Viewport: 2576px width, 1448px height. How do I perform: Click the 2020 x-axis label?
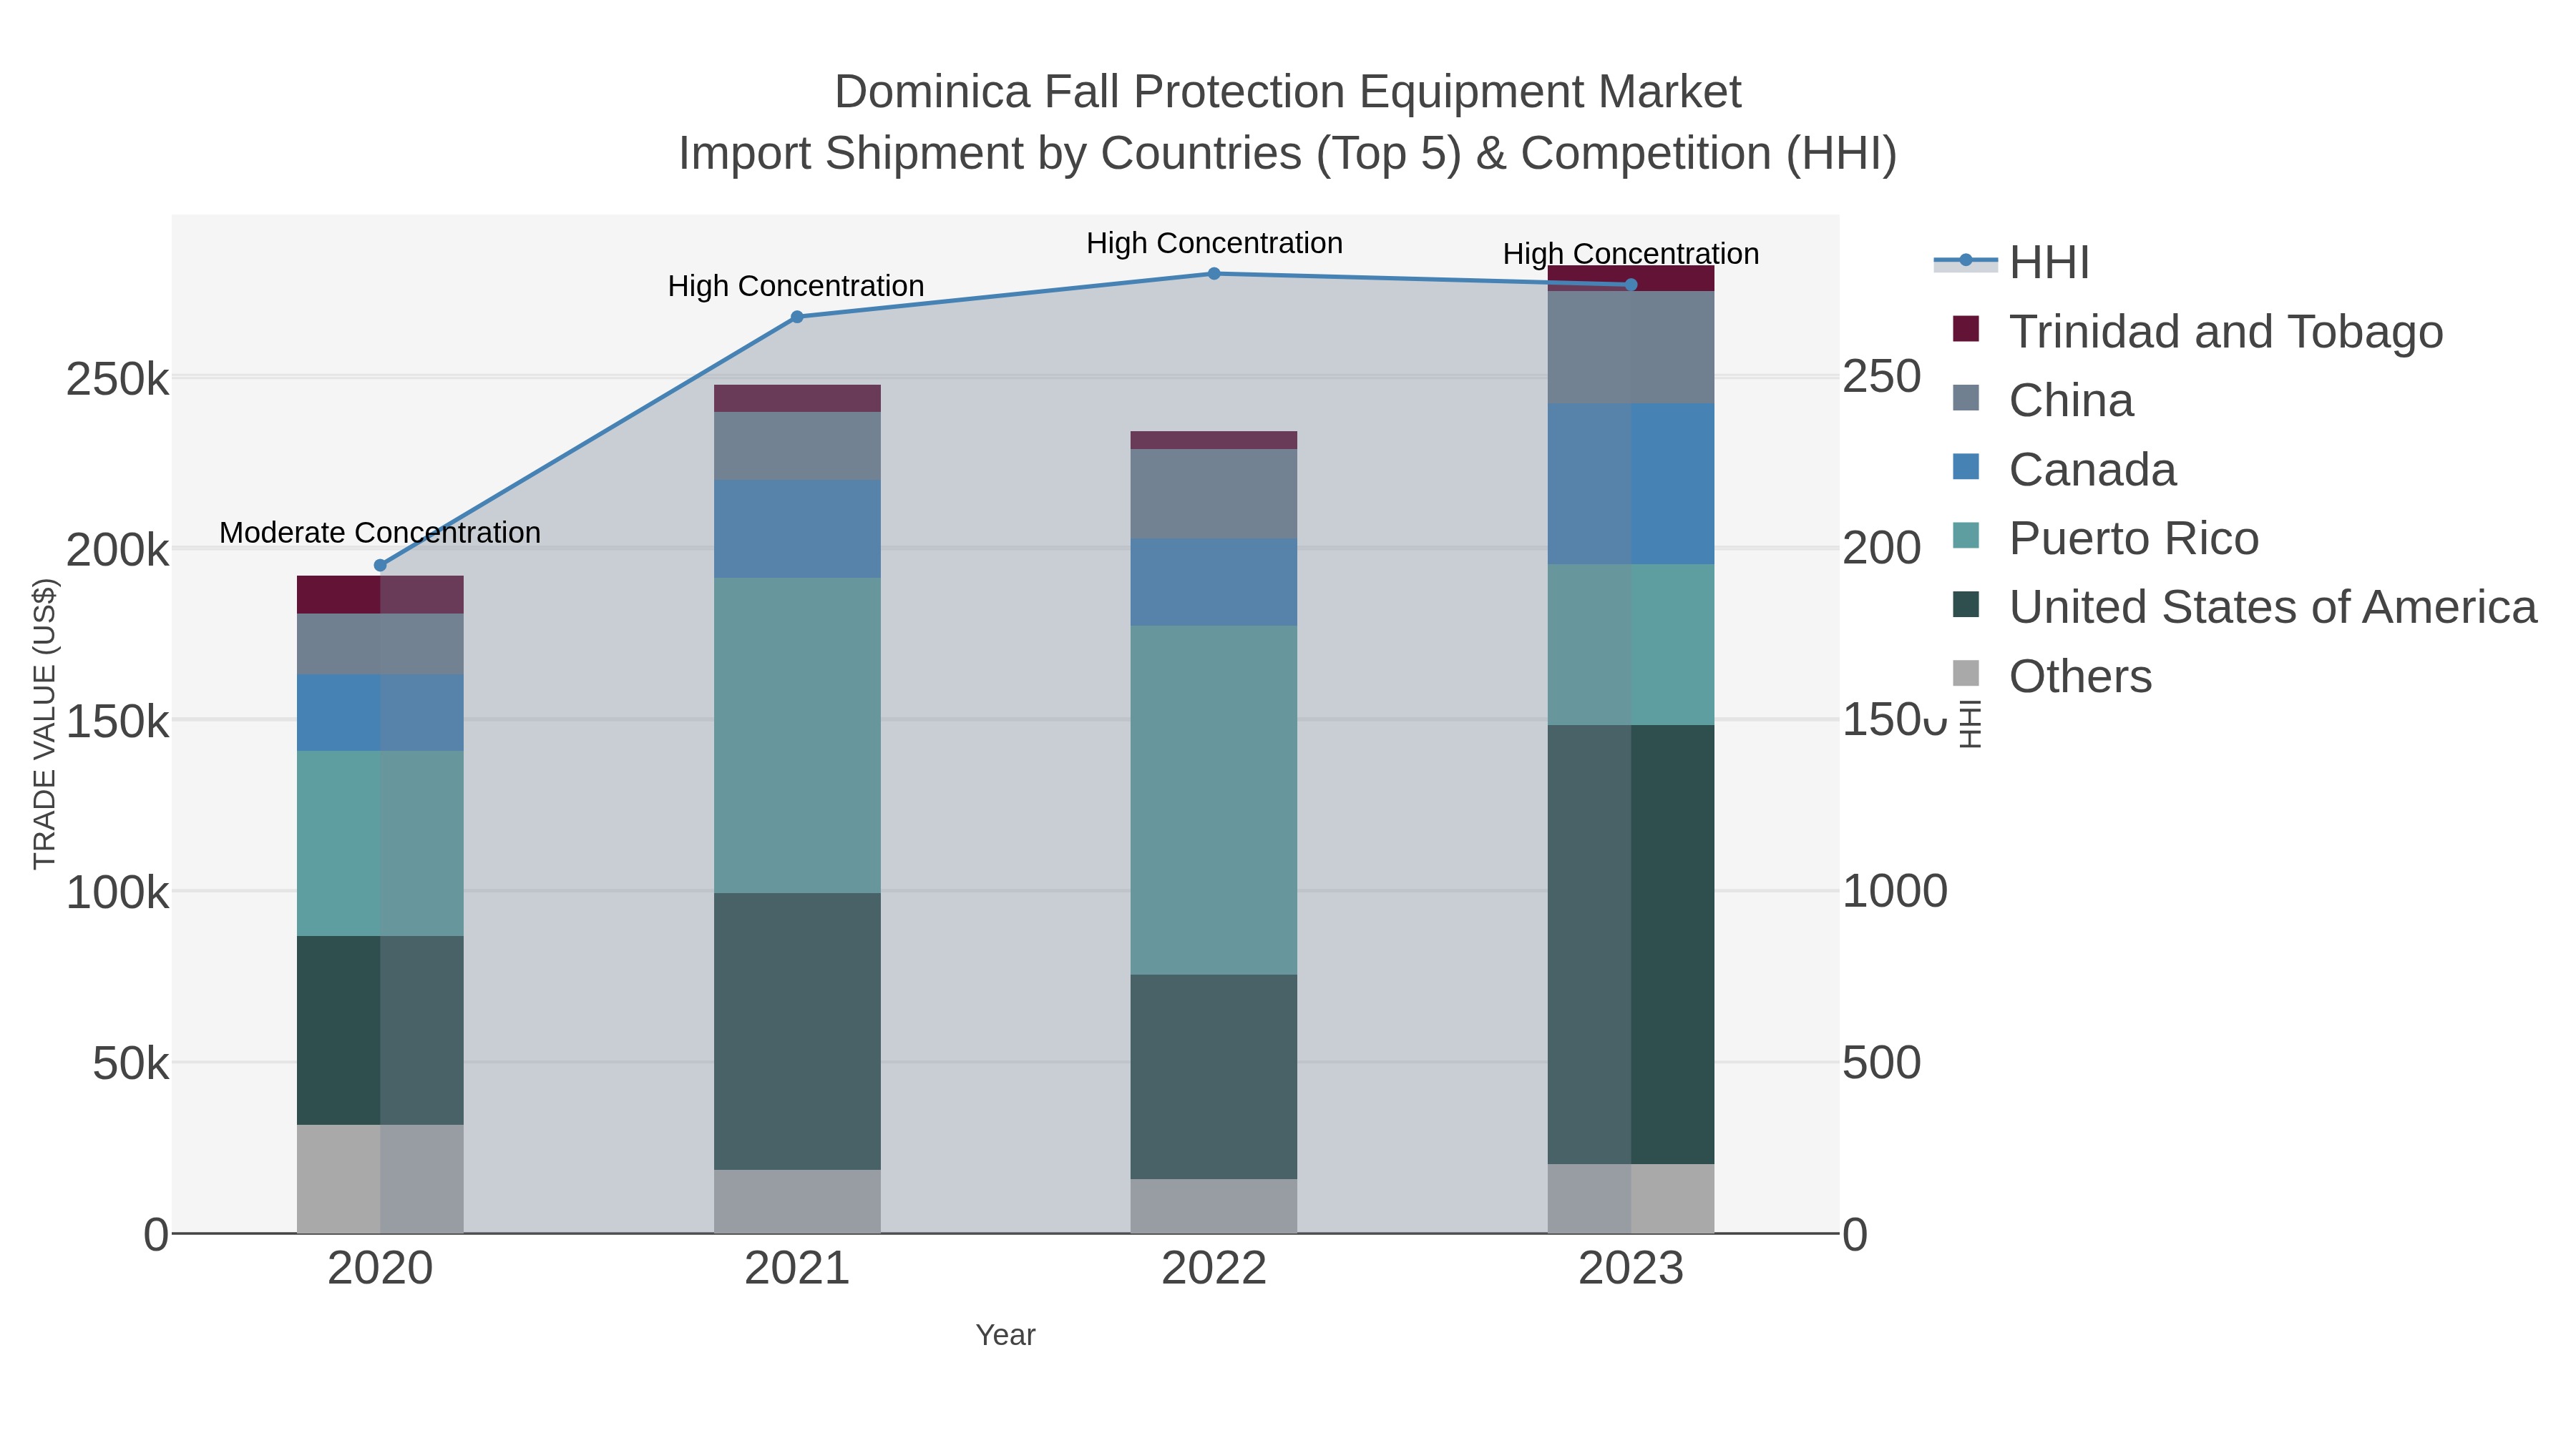380,1268
